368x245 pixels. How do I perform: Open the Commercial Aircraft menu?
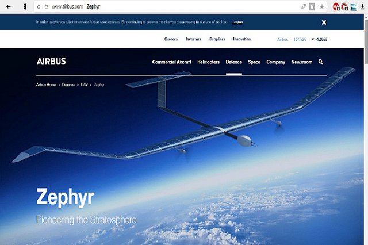[172, 62]
